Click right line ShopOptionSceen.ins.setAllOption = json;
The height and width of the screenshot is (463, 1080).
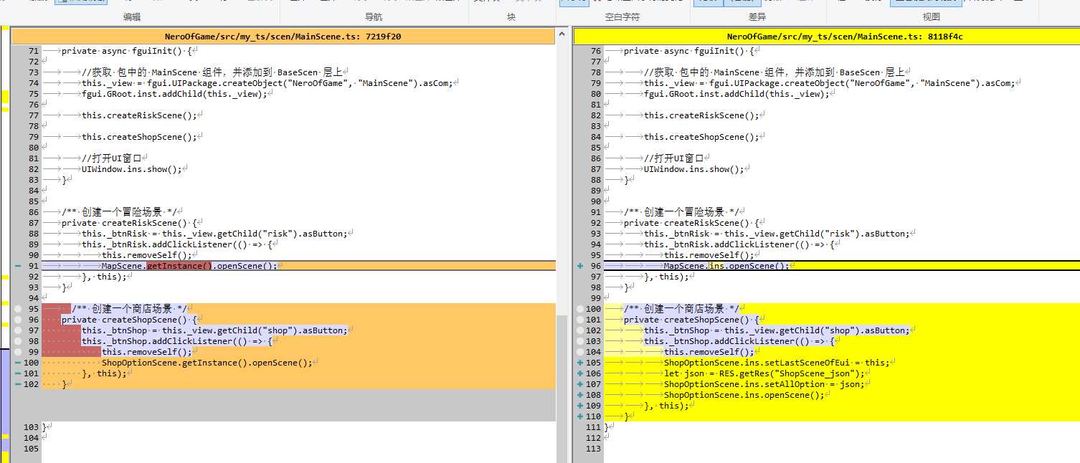pyautogui.click(x=764, y=384)
